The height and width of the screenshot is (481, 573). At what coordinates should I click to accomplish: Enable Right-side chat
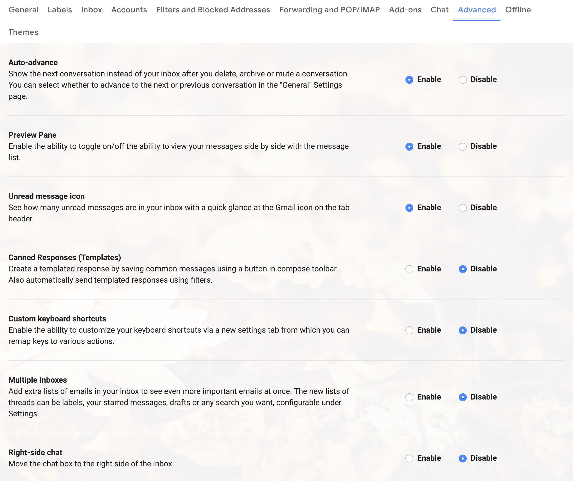click(x=409, y=459)
